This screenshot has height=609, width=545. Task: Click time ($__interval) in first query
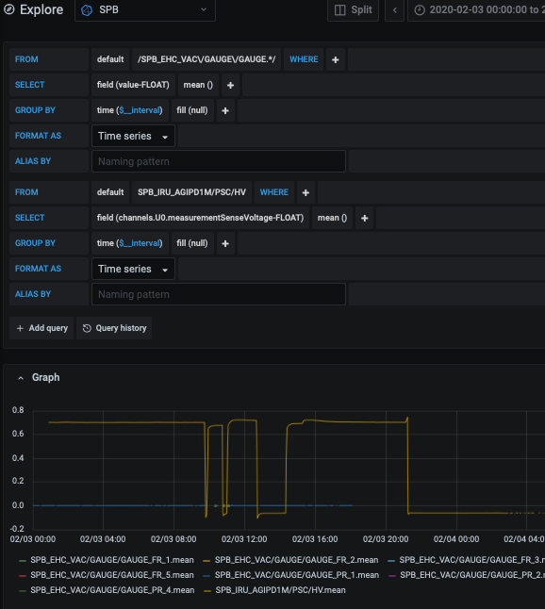tap(130, 110)
